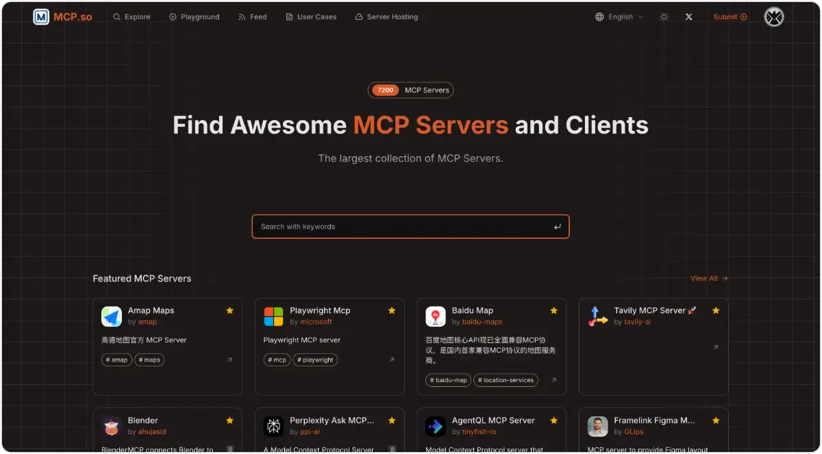The image size is (822, 454).
Task: Select Server Hosting in the navbar
Action: coord(386,17)
